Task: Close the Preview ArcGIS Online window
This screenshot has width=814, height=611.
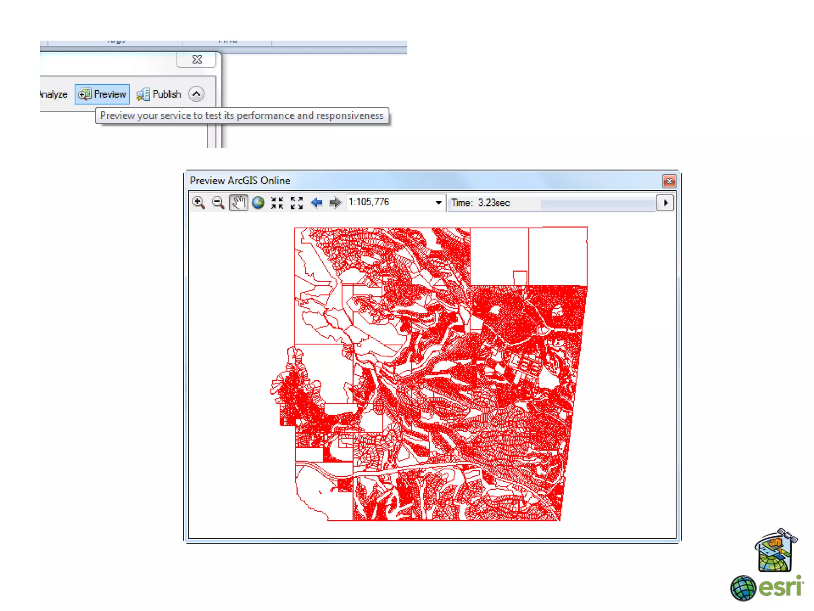Action: click(x=669, y=181)
